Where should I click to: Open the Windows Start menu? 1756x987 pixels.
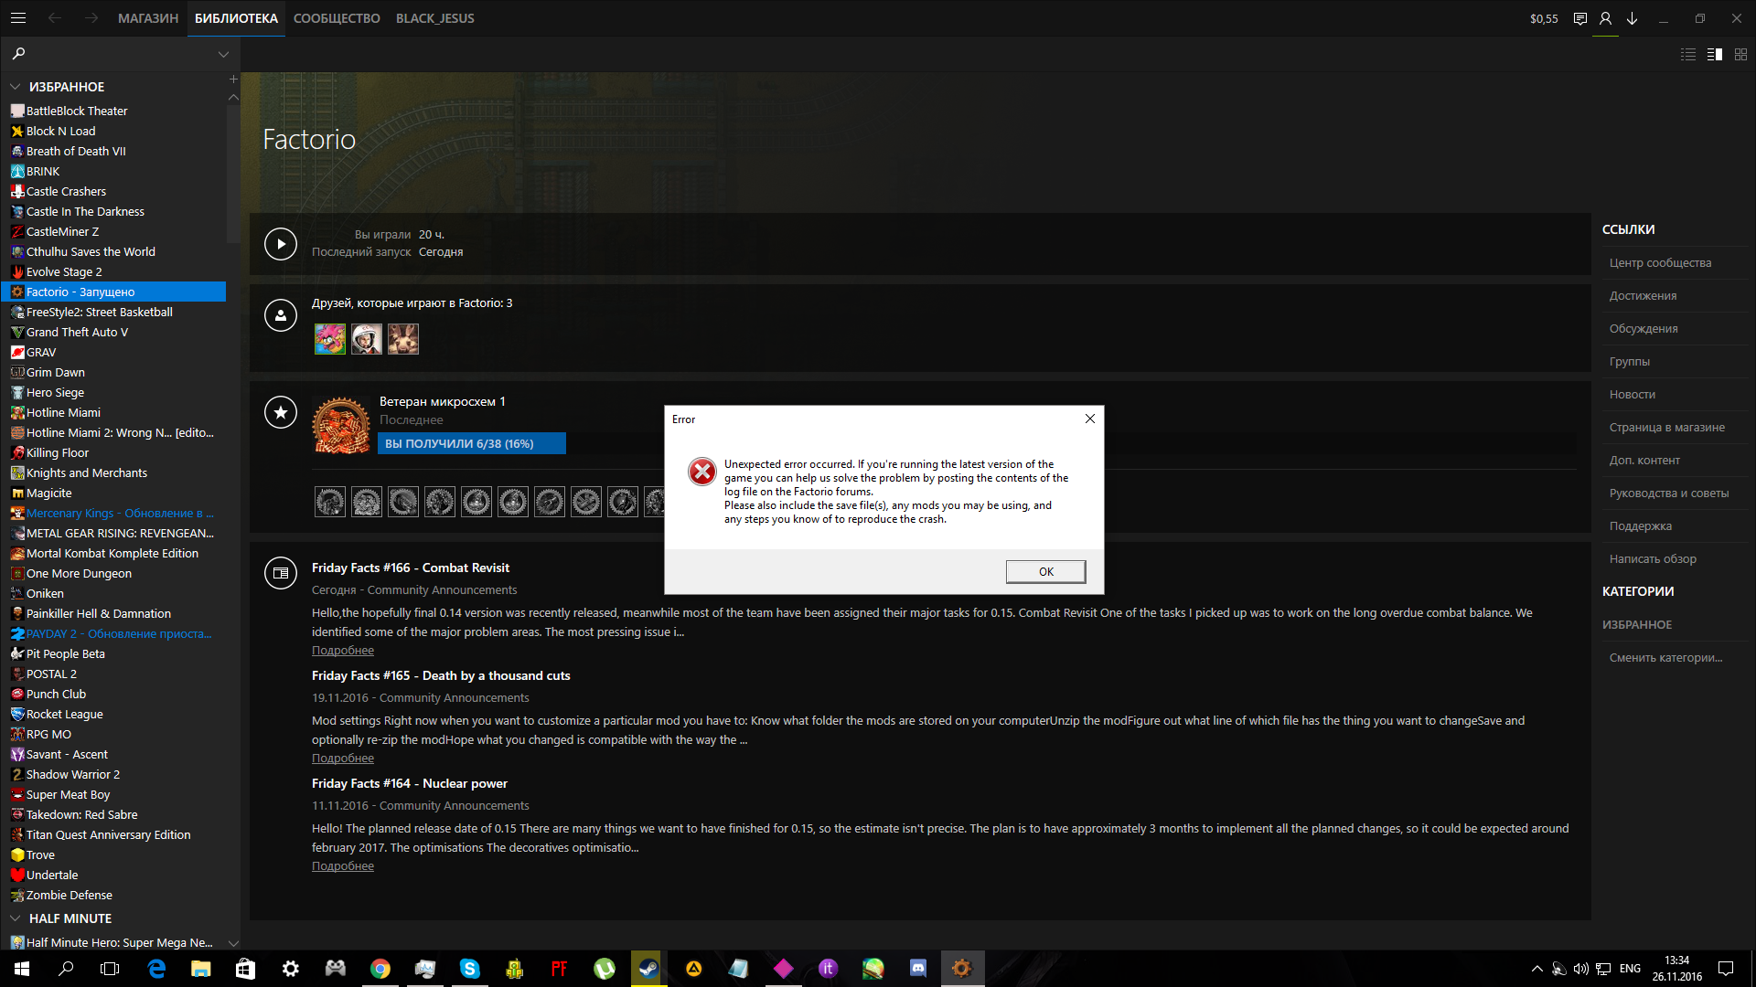[22, 969]
